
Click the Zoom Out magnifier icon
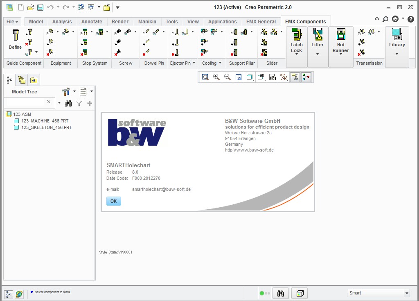pos(228,77)
